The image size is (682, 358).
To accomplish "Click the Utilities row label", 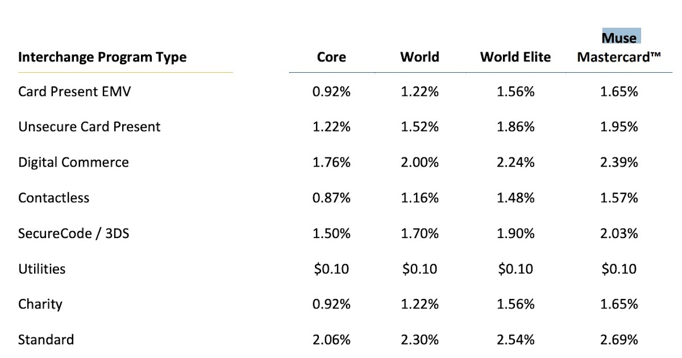I will (42, 269).
